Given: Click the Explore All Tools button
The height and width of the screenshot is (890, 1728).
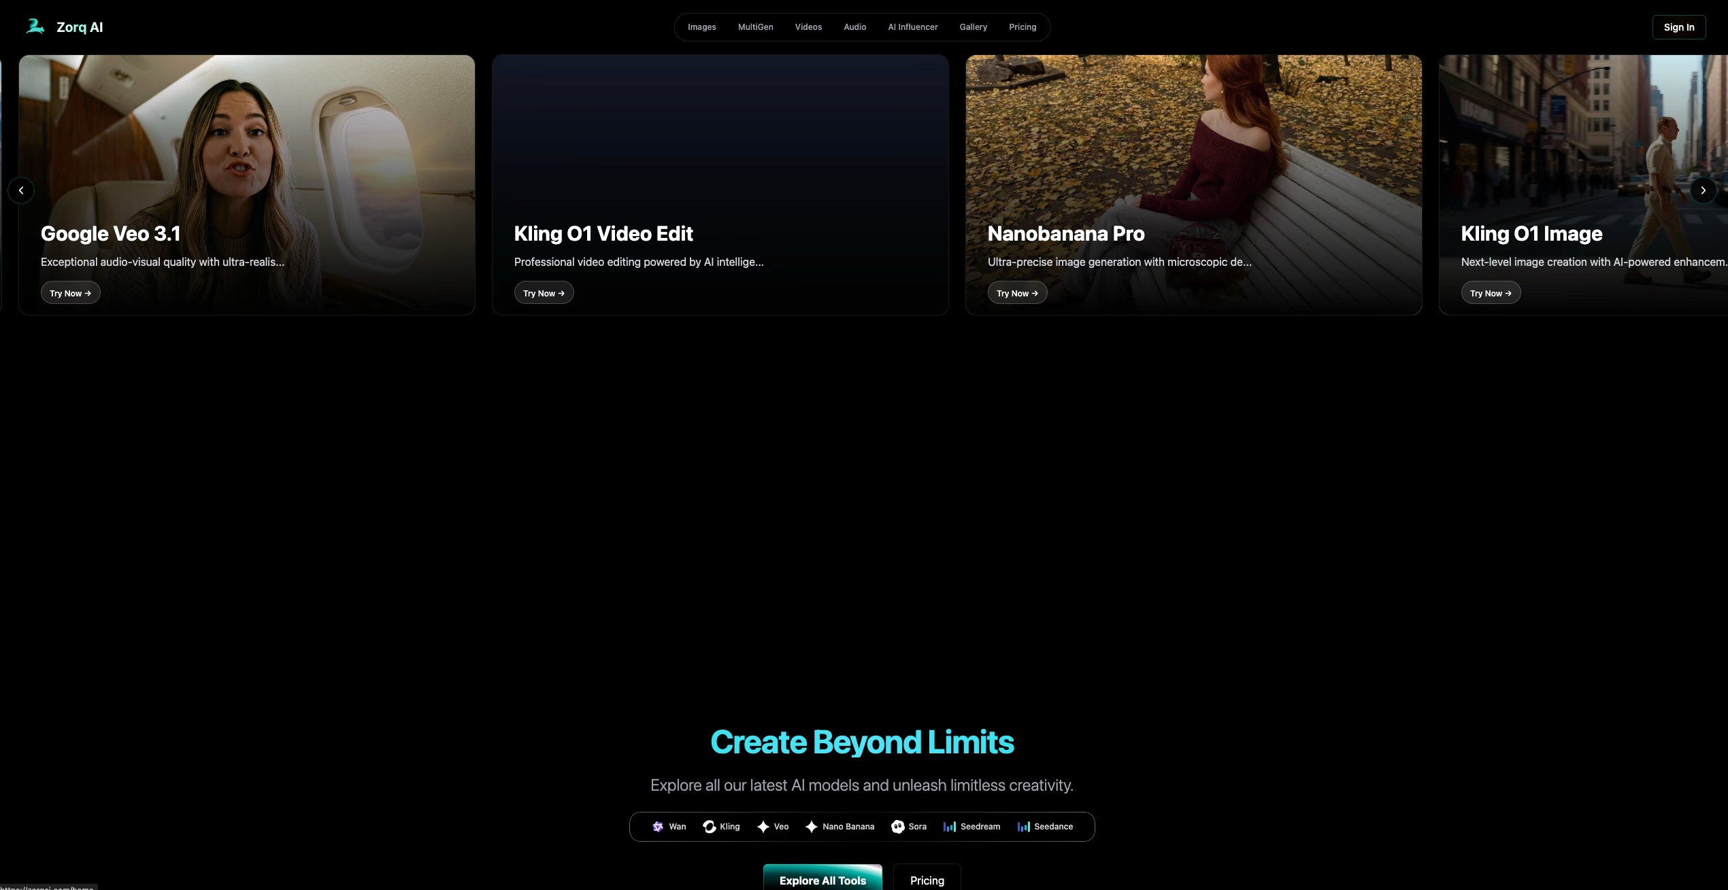Looking at the screenshot, I should [823, 880].
